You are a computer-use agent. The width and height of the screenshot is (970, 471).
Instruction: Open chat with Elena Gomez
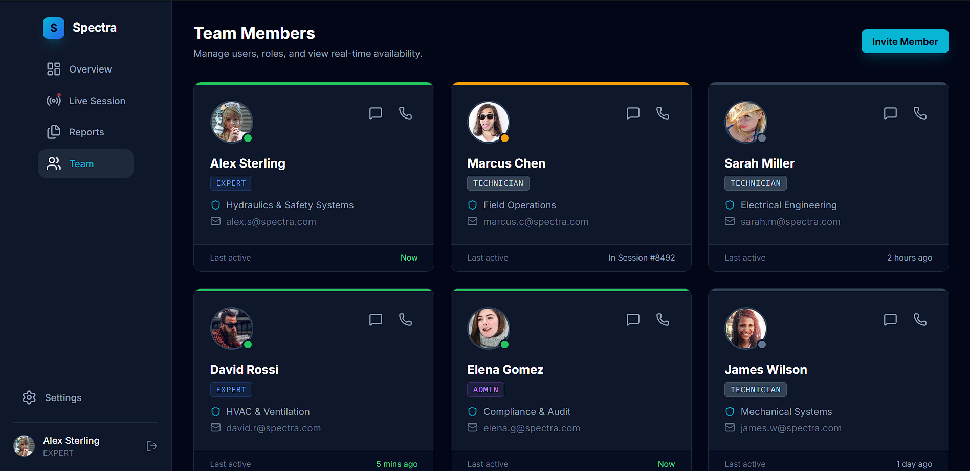633,320
